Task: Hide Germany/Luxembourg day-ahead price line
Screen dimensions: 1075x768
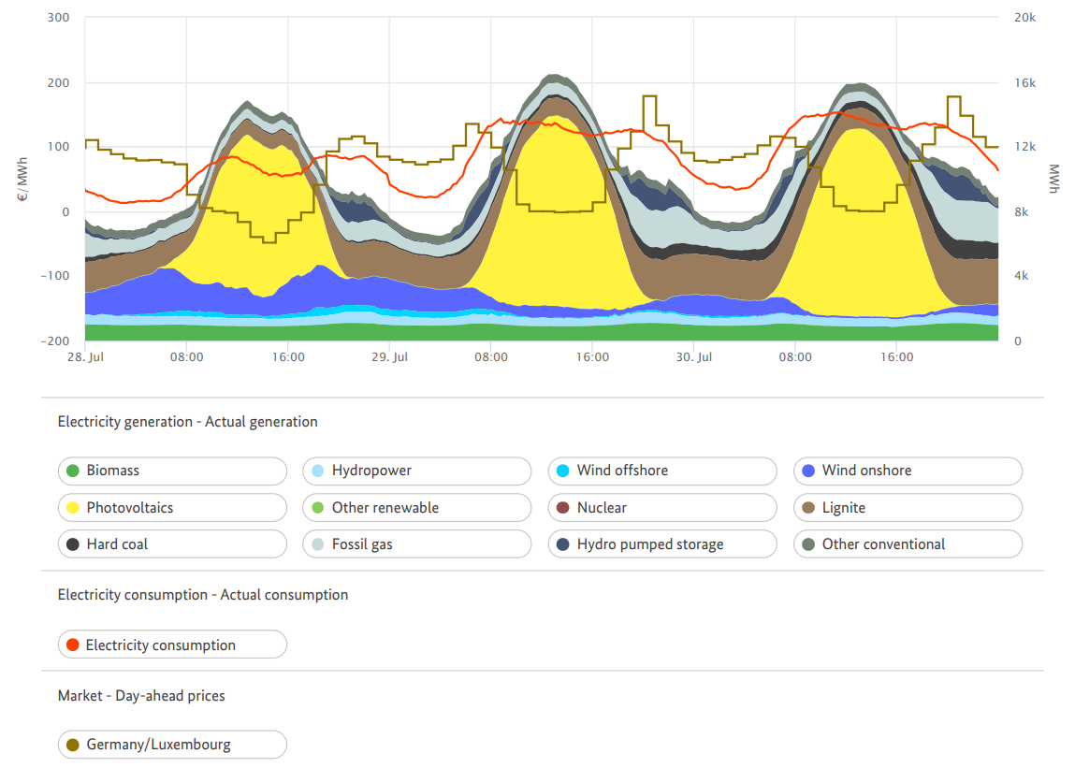Action: 171,745
